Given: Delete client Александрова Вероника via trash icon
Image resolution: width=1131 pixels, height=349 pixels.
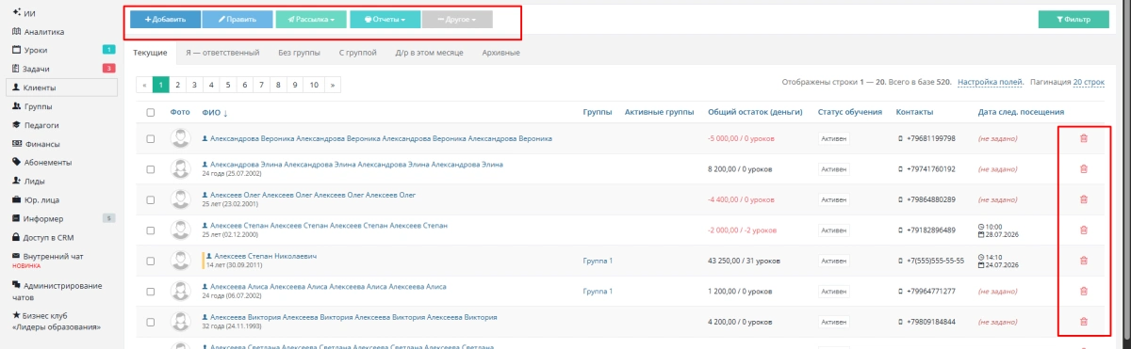Looking at the screenshot, I should (x=1083, y=138).
